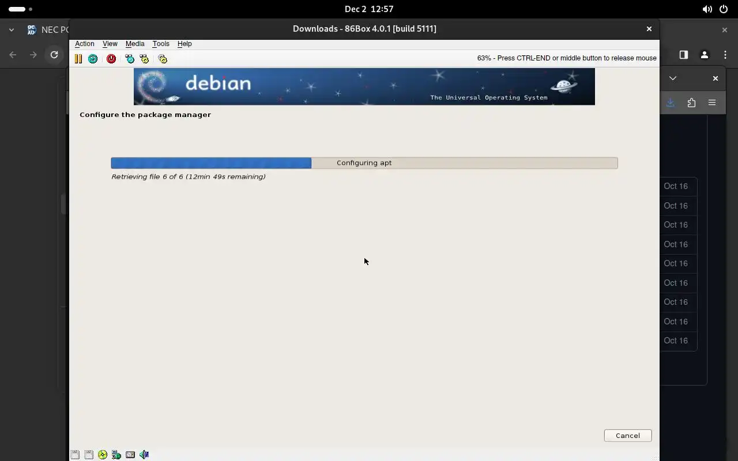Open the clock showing Dec 2 12:57
738x461 pixels.
(369, 9)
